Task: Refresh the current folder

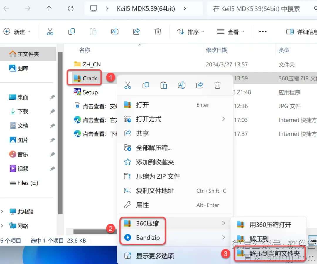Action: pyautogui.click(x=70, y=8)
